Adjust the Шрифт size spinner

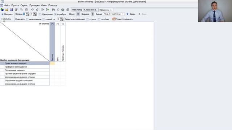click(78, 14)
